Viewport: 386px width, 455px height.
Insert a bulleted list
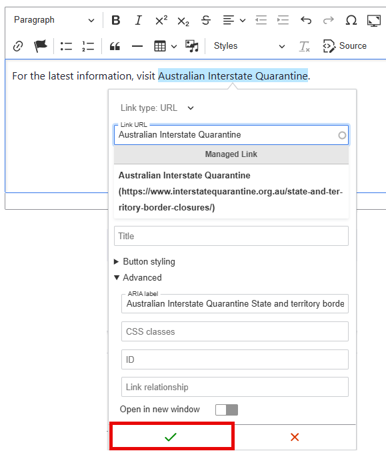coord(66,46)
